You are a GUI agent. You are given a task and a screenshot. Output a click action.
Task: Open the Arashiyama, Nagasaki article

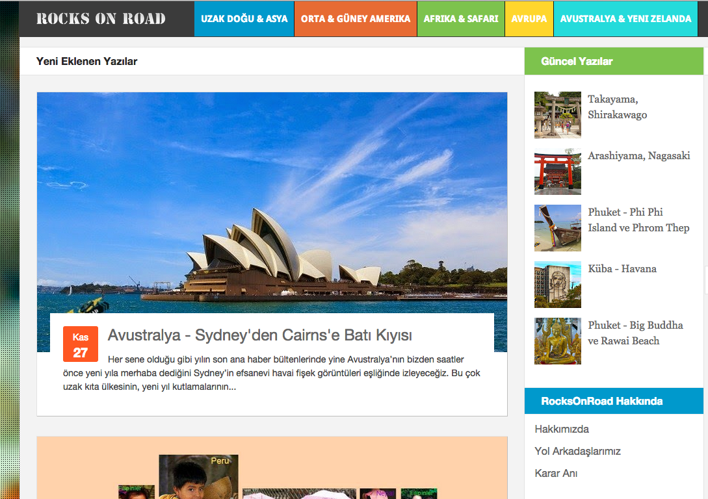click(638, 156)
